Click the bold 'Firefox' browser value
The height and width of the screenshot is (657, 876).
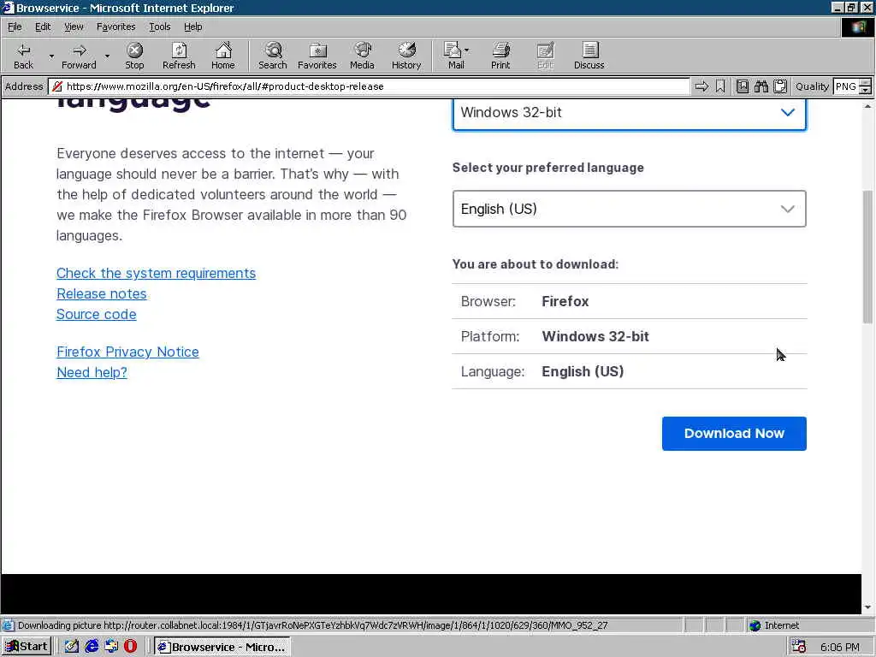(x=565, y=301)
